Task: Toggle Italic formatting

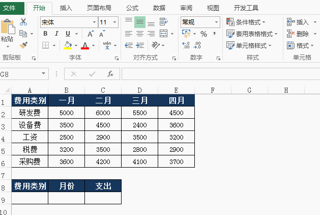Action: [x=56, y=34]
